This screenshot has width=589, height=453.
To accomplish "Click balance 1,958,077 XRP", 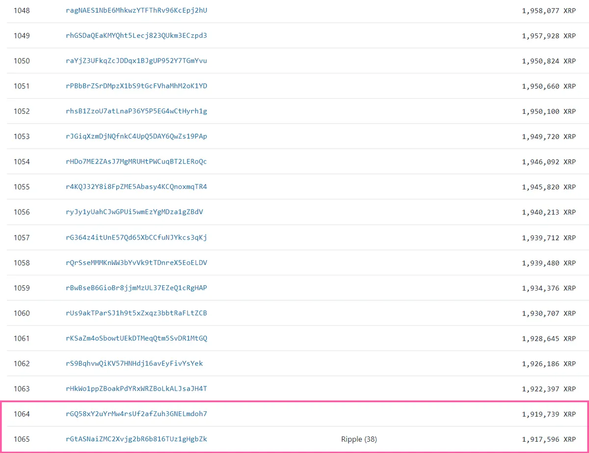I will tap(549, 10).
